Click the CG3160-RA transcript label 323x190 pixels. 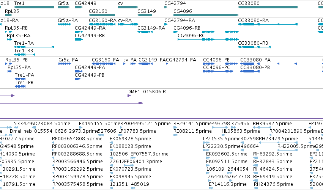[x=102, y=20]
